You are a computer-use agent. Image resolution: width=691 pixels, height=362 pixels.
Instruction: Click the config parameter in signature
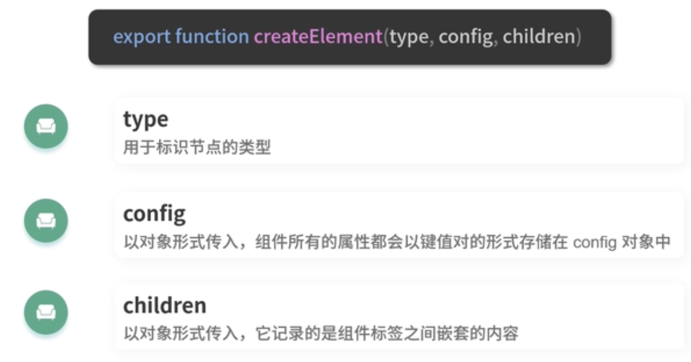coord(466,37)
